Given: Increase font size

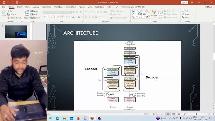Looking at the screenshot, I should (74, 12).
